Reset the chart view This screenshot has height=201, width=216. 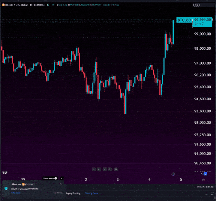116,169
